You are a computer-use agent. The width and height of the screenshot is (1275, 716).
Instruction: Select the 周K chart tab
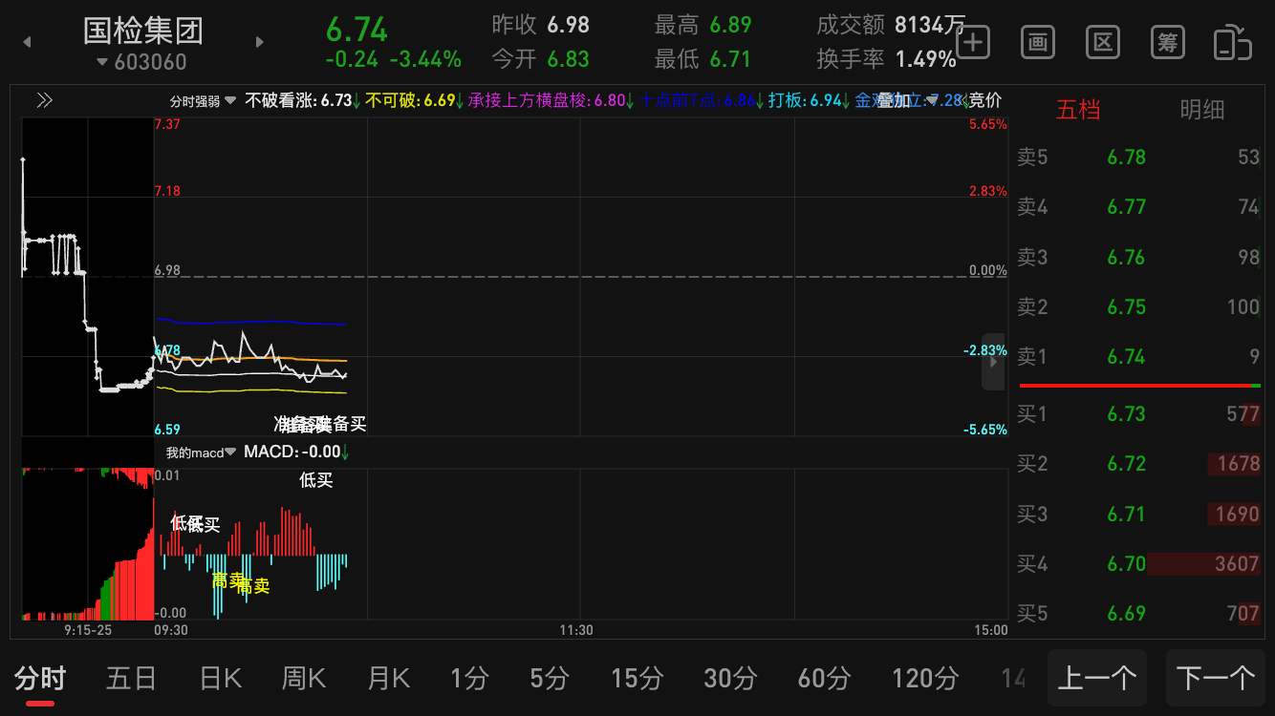click(x=304, y=679)
